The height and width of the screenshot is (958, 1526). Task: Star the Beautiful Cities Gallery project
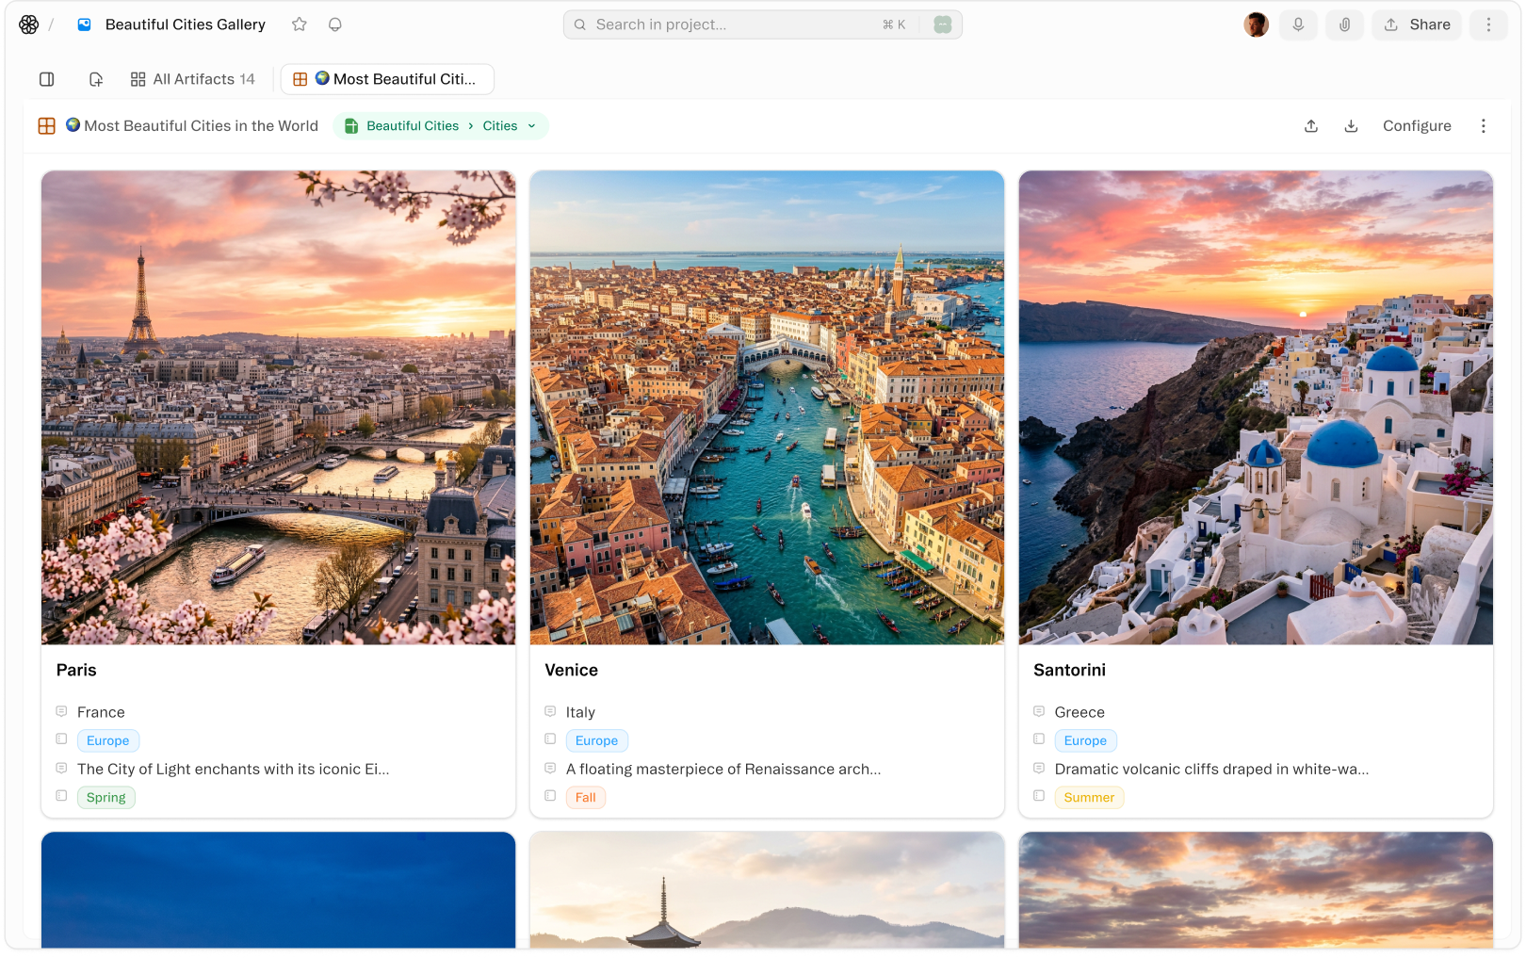(x=300, y=24)
